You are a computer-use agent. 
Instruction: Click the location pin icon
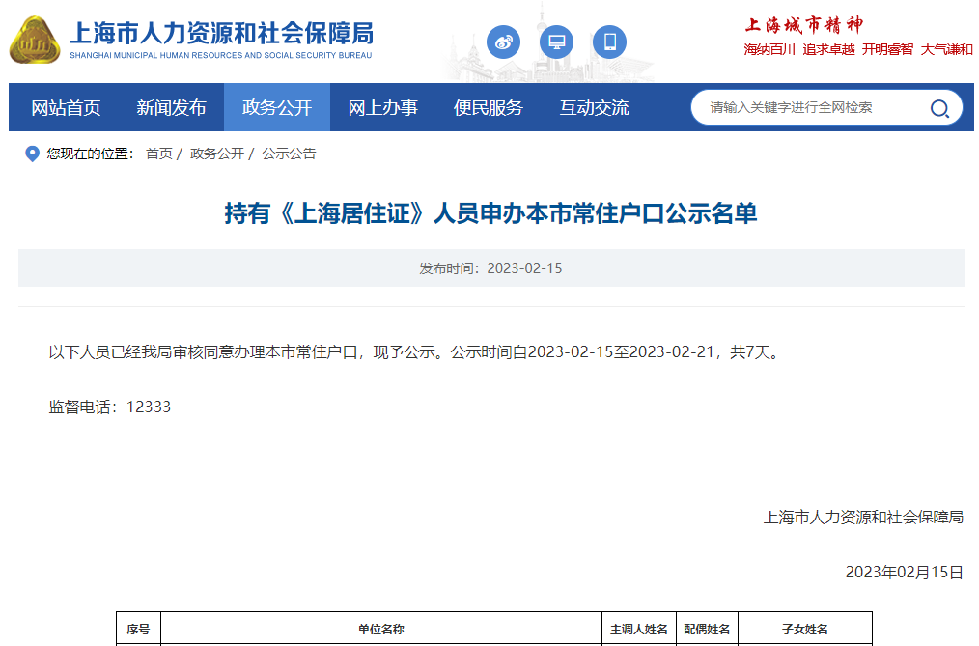tap(32, 154)
